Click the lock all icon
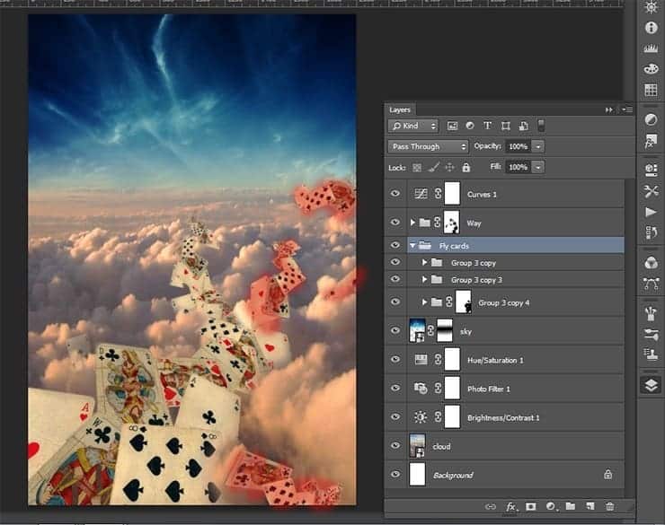Screen dimensions: 665x525 [465, 167]
